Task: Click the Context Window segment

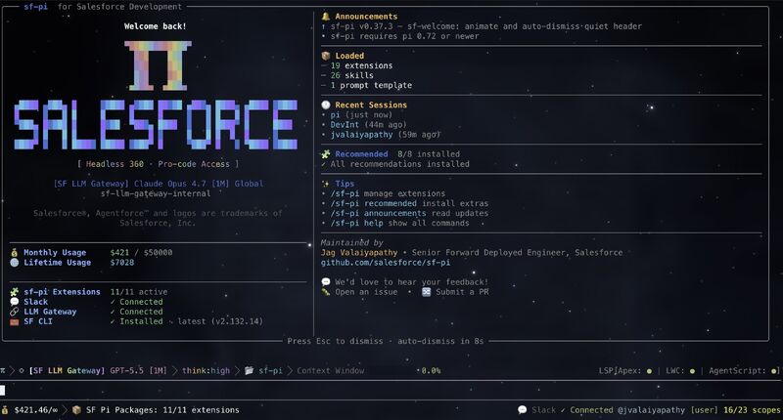Action: [331, 371]
